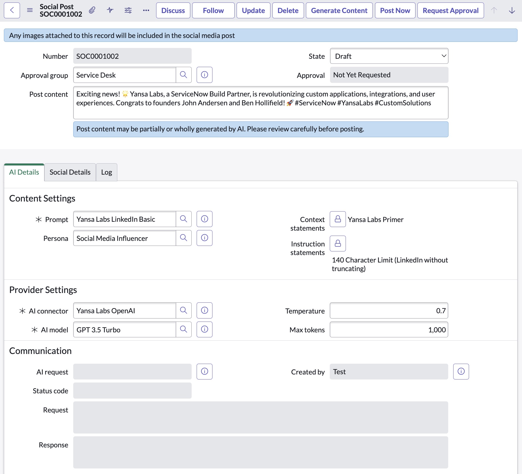522x474 pixels.
Task: Click the Generate Content button
Action: point(339,11)
